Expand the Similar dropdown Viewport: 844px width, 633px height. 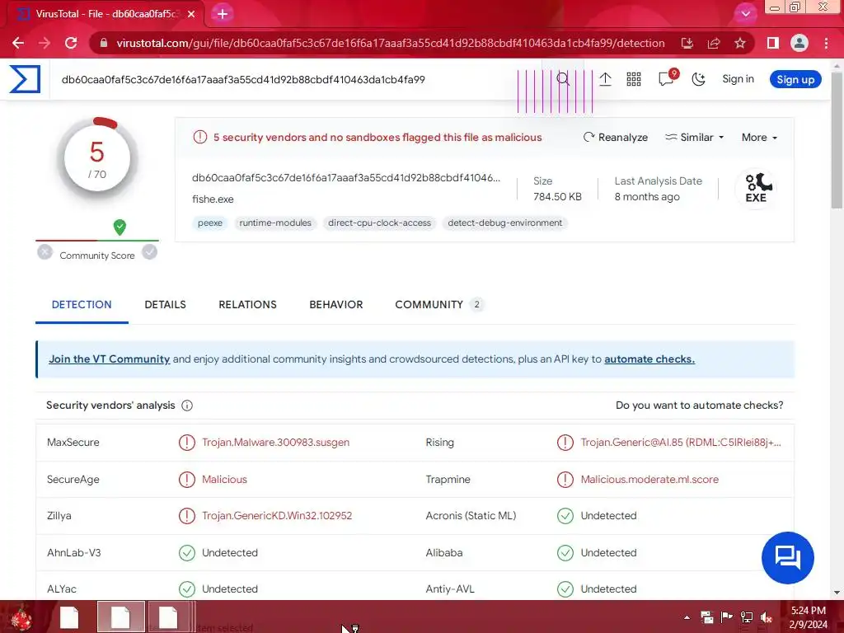694,138
